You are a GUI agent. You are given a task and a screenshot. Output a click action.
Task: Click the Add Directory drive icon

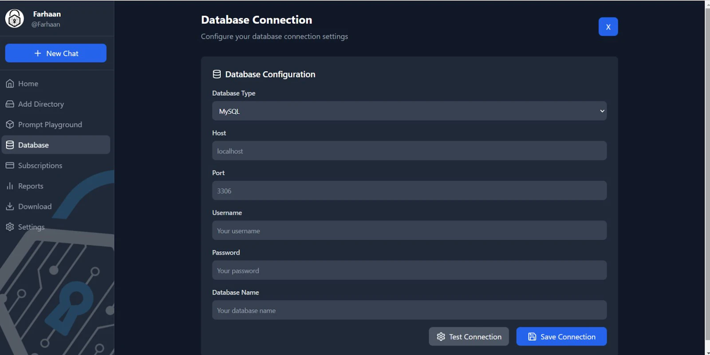(x=10, y=104)
